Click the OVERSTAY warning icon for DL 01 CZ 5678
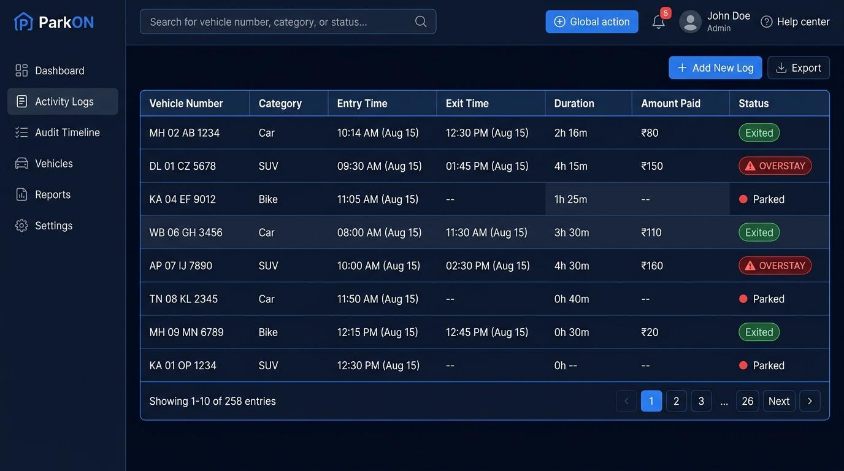 pyautogui.click(x=750, y=166)
